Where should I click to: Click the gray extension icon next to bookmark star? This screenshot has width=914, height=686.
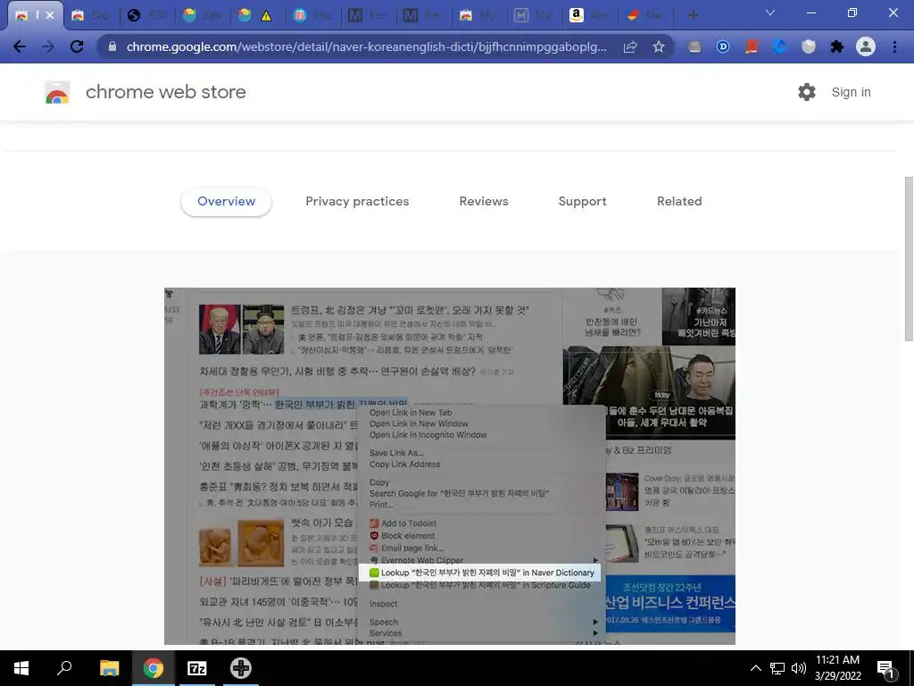click(694, 46)
